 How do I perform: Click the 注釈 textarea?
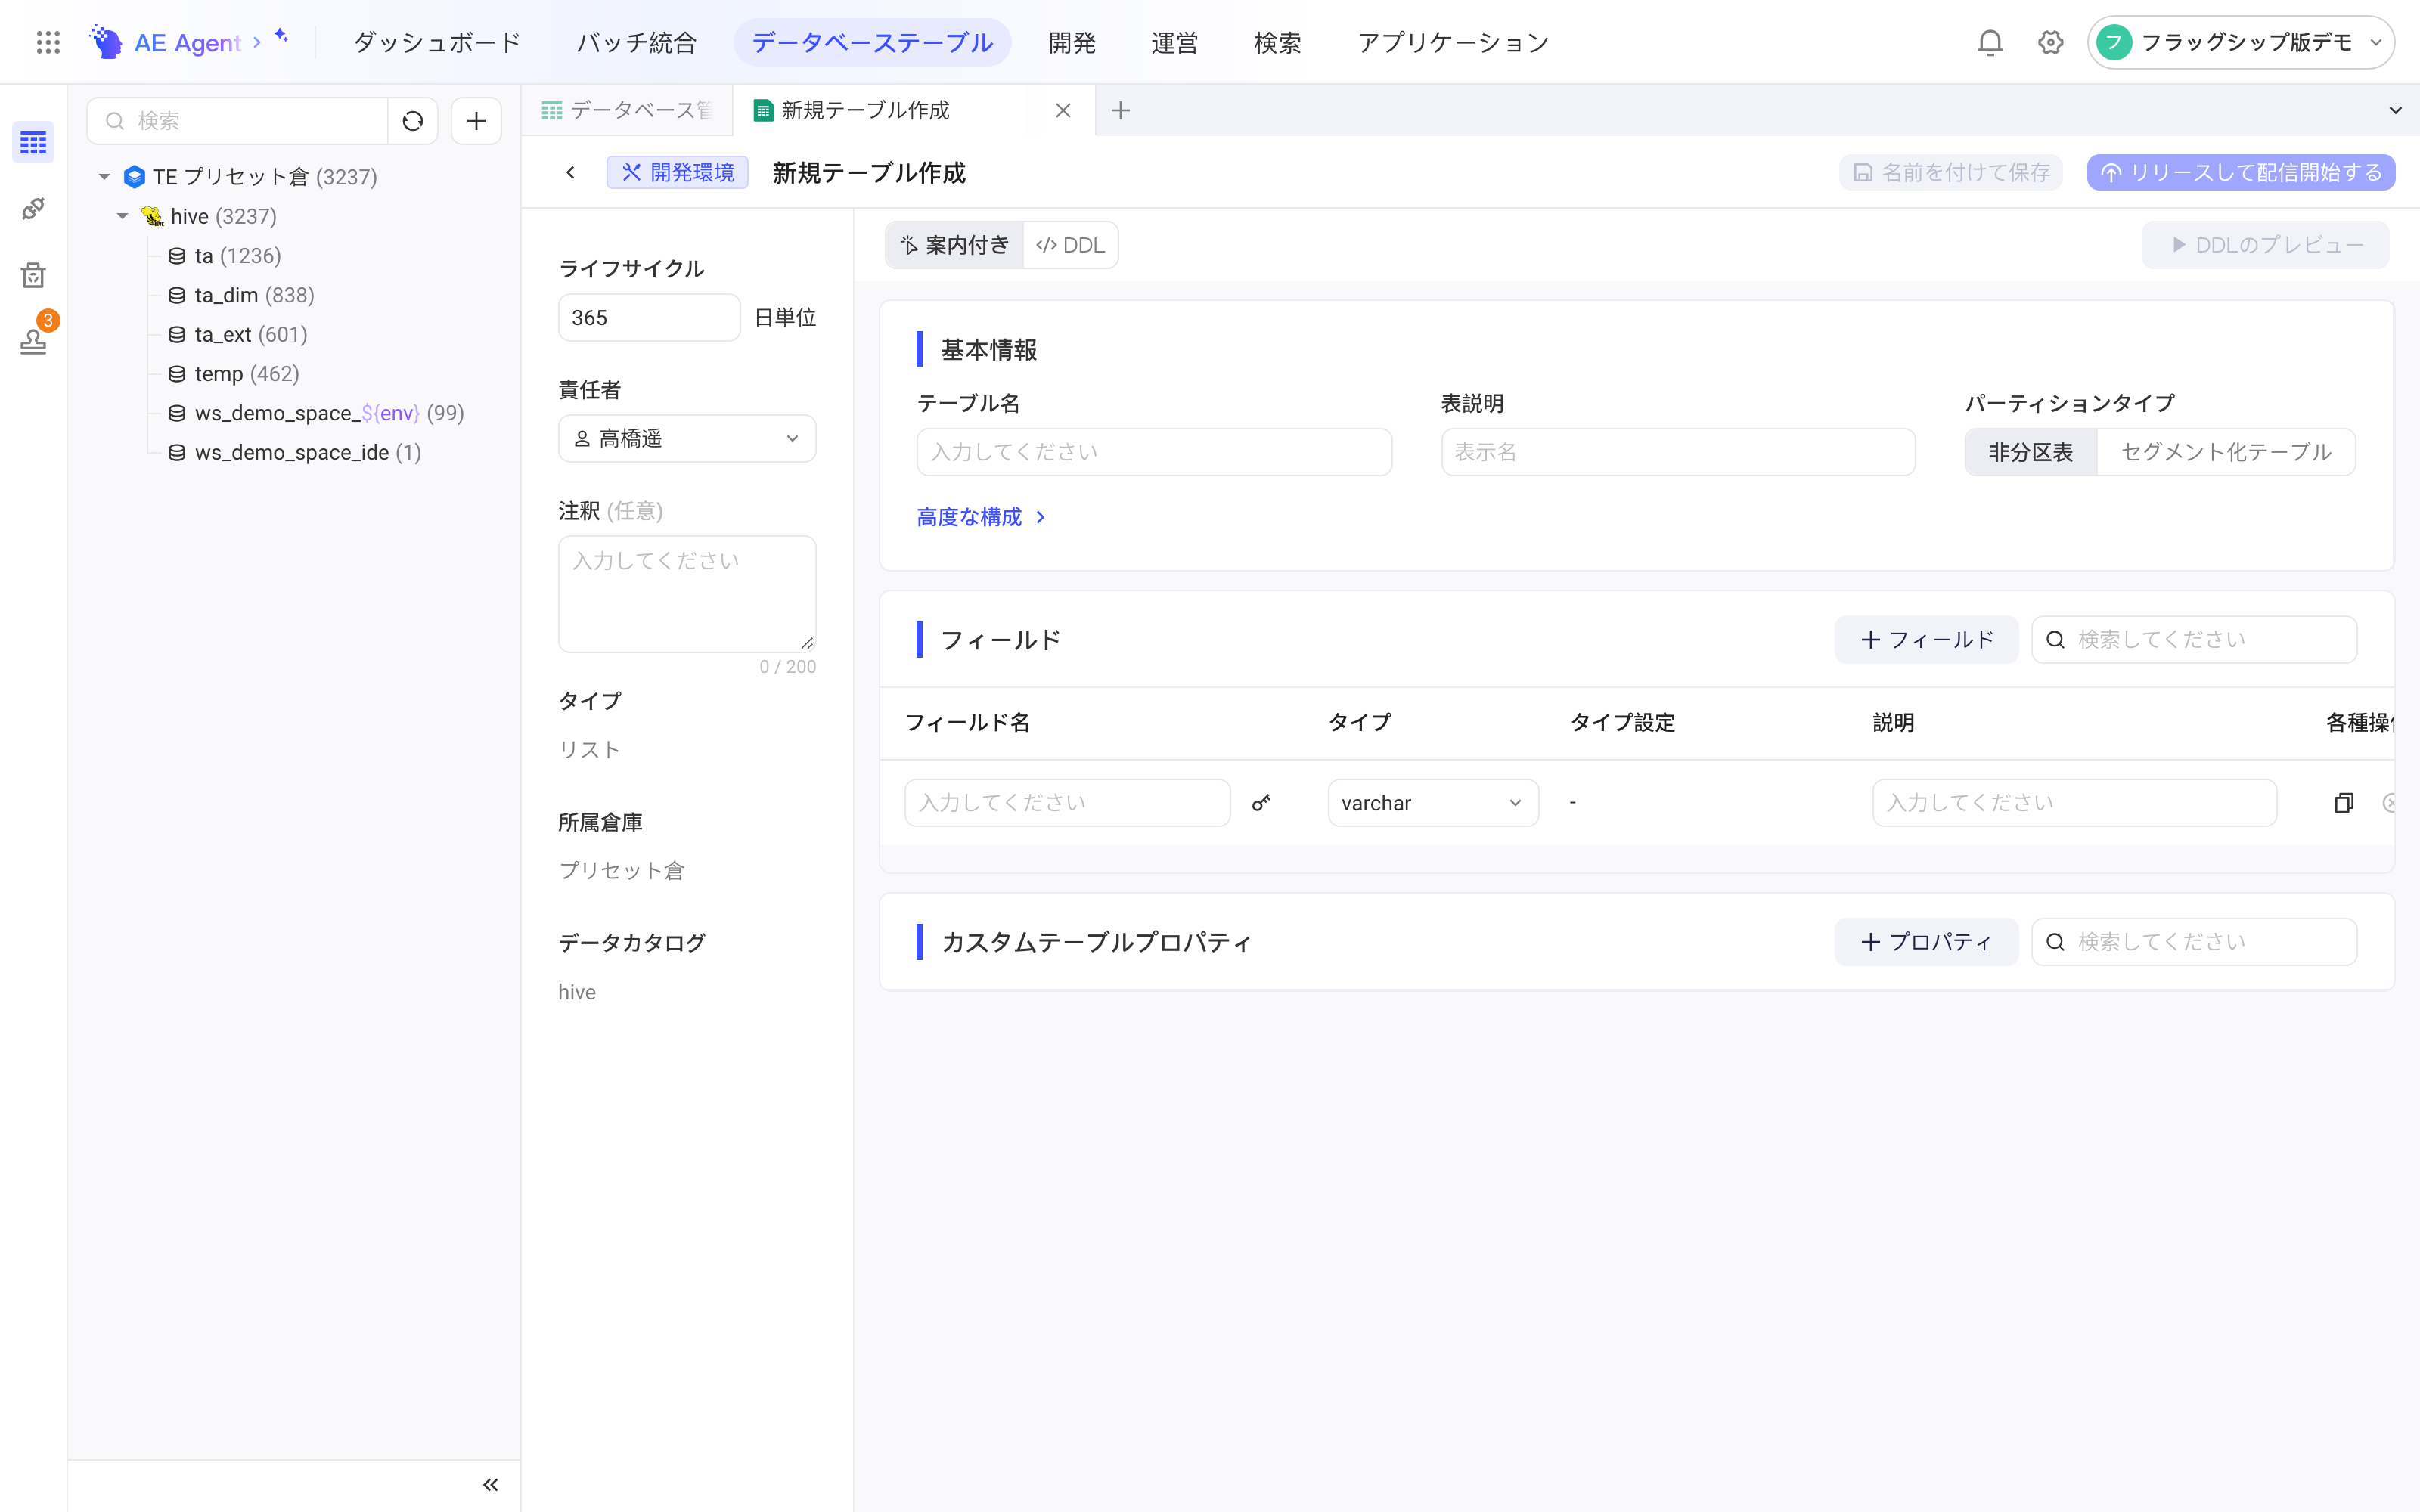click(x=687, y=594)
